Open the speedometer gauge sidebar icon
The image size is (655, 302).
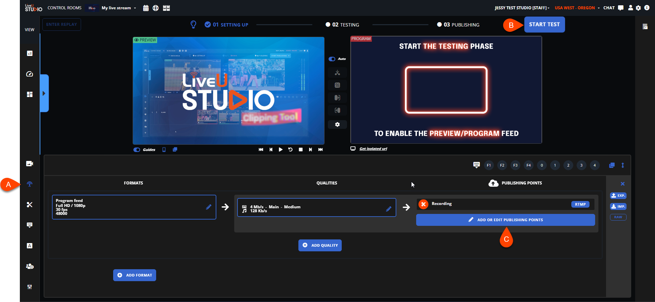(x=30, y=74)
